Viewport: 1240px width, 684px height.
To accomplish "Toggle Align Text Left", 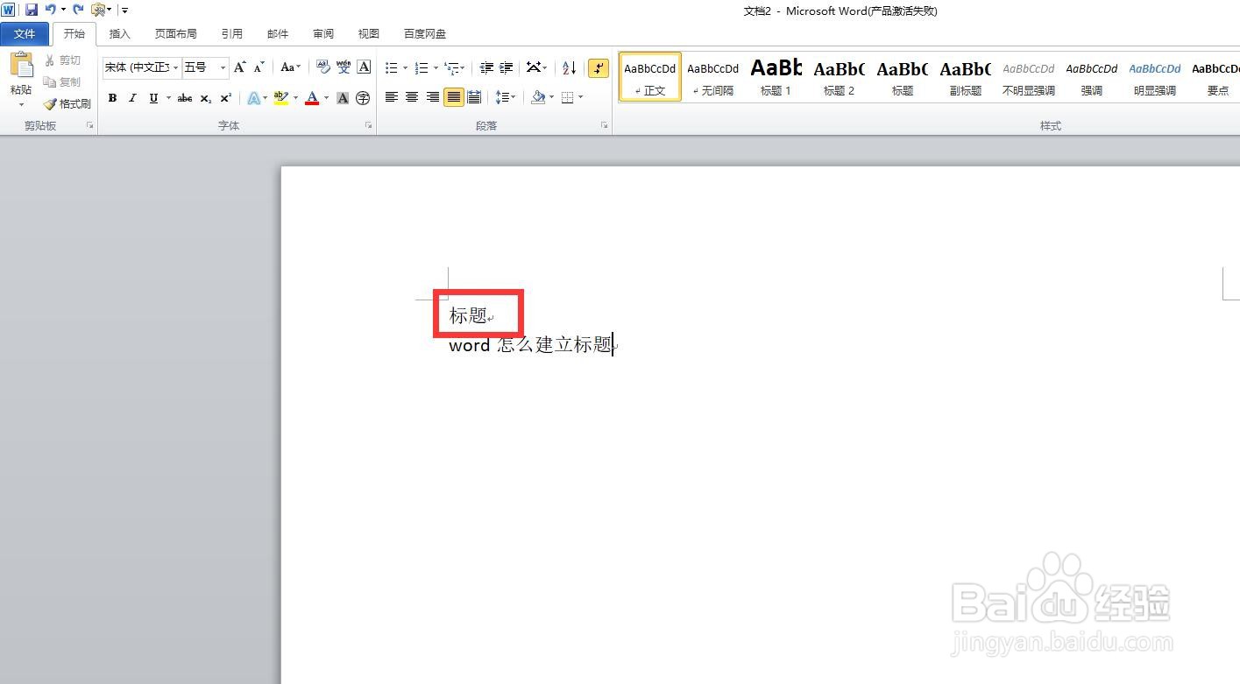I will pyautogui.click(x=392, y=97).
